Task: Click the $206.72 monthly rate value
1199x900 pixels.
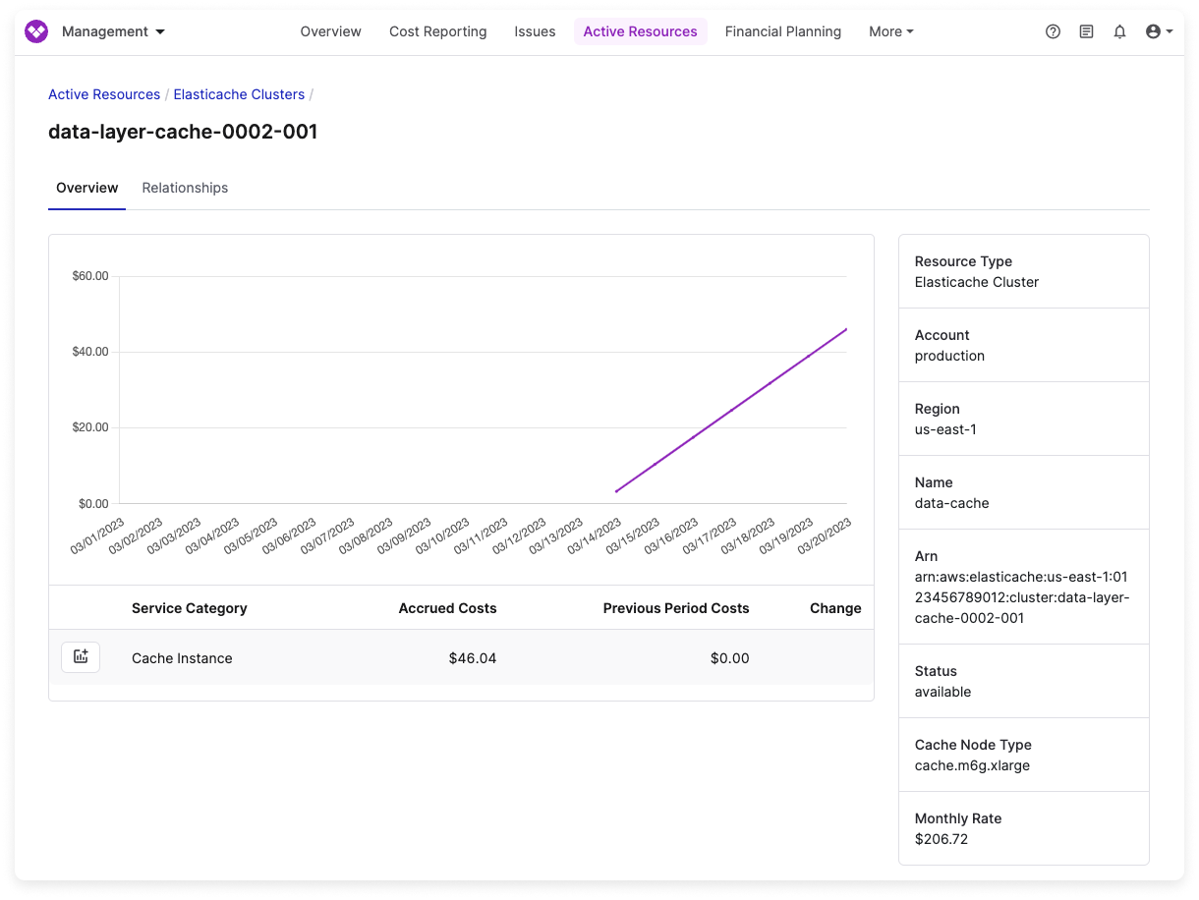Action: click(x=941, y=839)
